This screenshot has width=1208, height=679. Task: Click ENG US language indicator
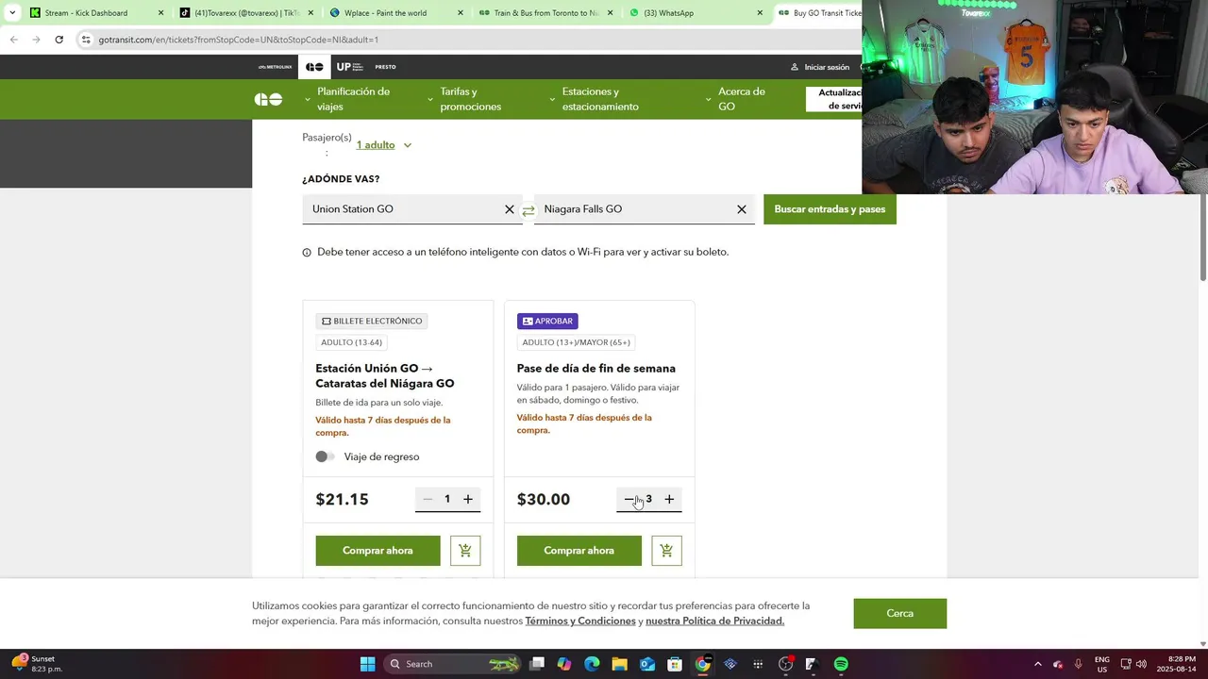click(x=1102, y=664)
